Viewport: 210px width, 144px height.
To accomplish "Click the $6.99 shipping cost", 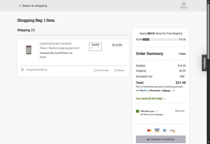I will click(182, 71).
